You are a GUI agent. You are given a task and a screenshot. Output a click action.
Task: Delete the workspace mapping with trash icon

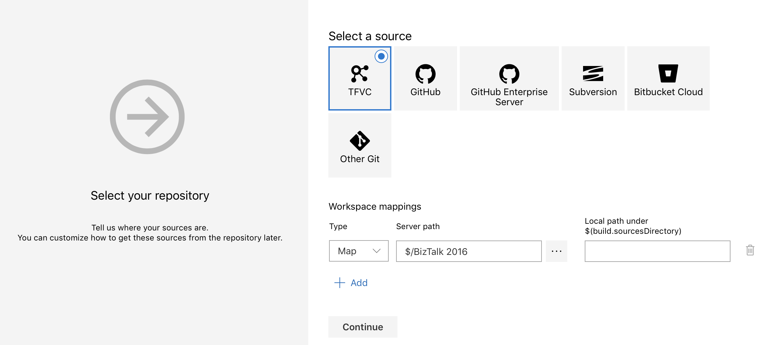coord(750,251)
